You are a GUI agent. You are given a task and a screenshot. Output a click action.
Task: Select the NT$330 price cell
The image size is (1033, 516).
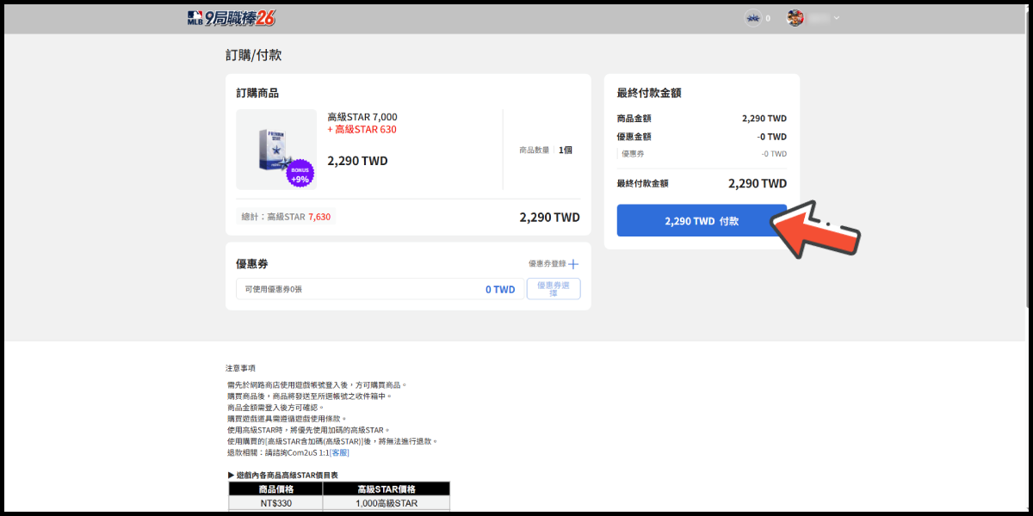pos(275,503)
